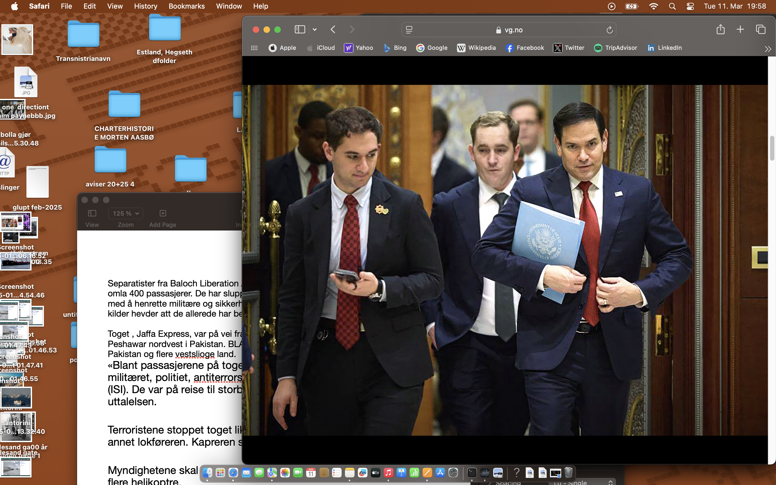Open Mail from the Dock
The height and width of the screenshot is (485, 776).
point(246,473)
